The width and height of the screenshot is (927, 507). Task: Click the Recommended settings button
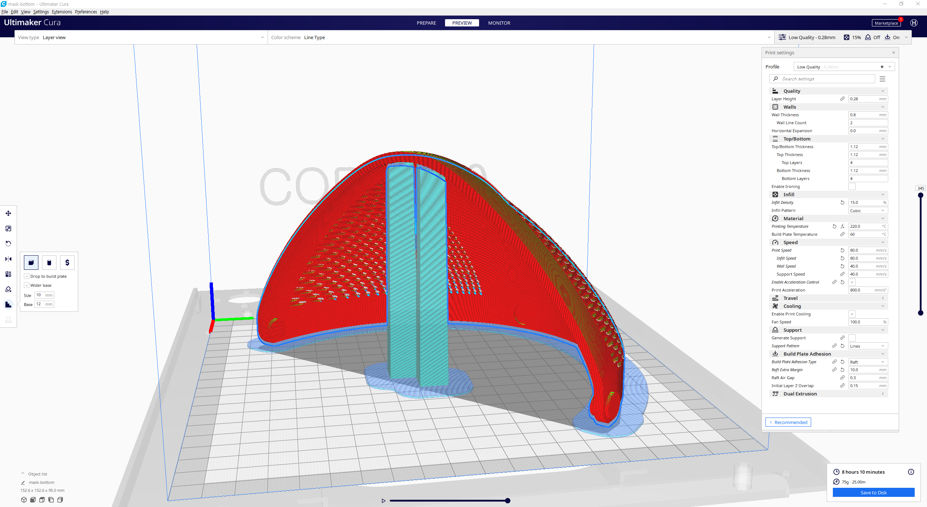[x=788, y=422]
